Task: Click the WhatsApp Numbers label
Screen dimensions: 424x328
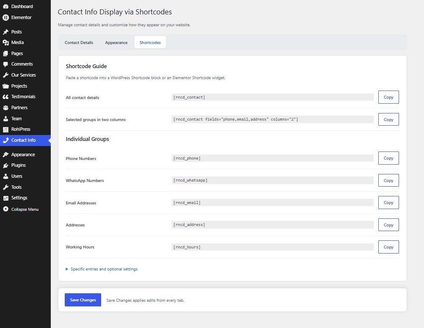Action: 85,181
